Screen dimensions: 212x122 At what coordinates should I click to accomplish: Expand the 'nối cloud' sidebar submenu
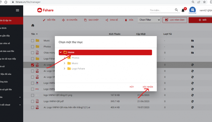20,105
